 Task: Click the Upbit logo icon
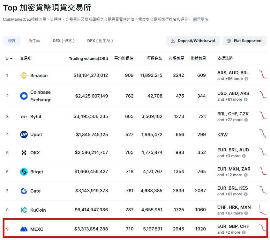24,135
